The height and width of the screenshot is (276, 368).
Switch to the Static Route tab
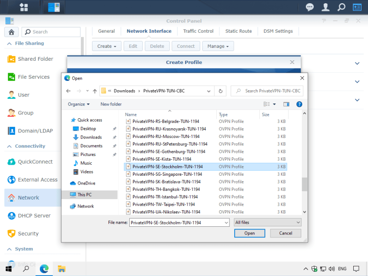(238, 31)
